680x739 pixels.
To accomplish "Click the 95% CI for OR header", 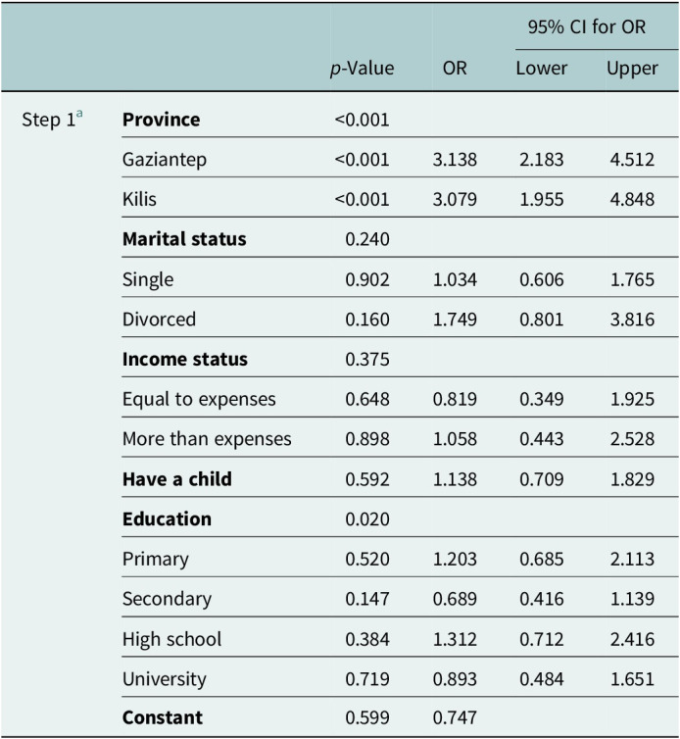I will coord(587,26).
